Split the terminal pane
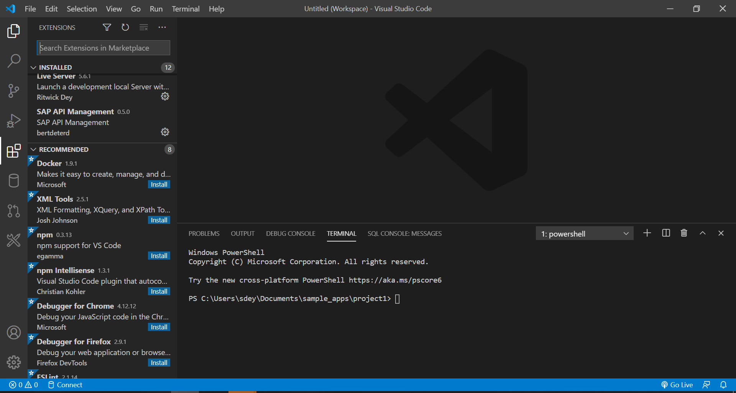 pos(666,233)
